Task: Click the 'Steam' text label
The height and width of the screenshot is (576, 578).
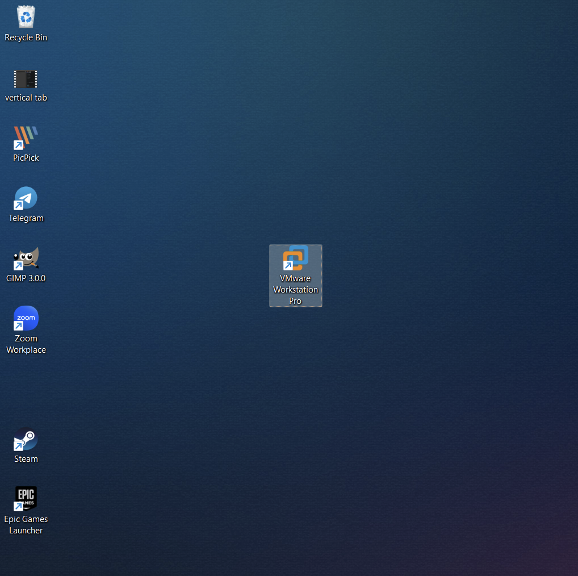Action: click(x=26, y=459)
